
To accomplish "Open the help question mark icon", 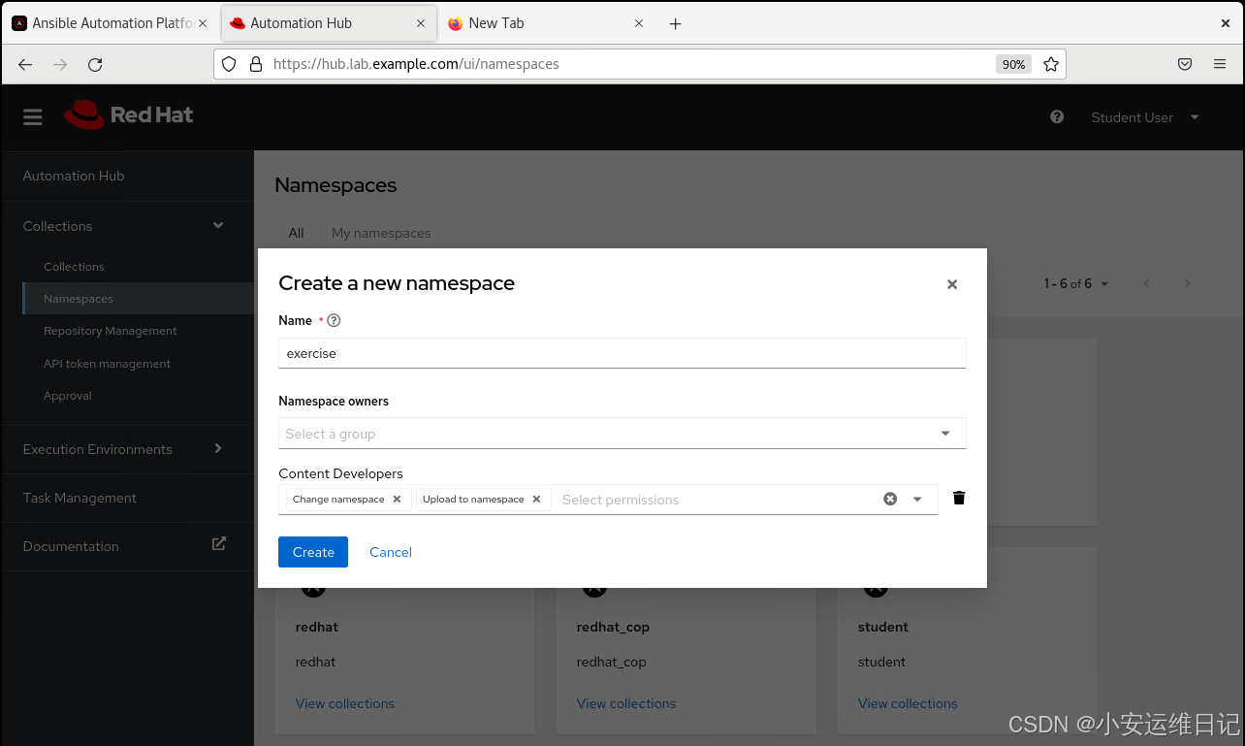I will coord(1057,116).
